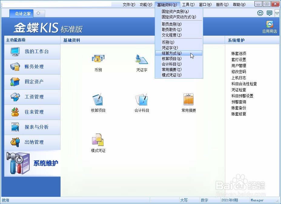
Task: Open 预警查询 link
Action: tap(239, 102)
